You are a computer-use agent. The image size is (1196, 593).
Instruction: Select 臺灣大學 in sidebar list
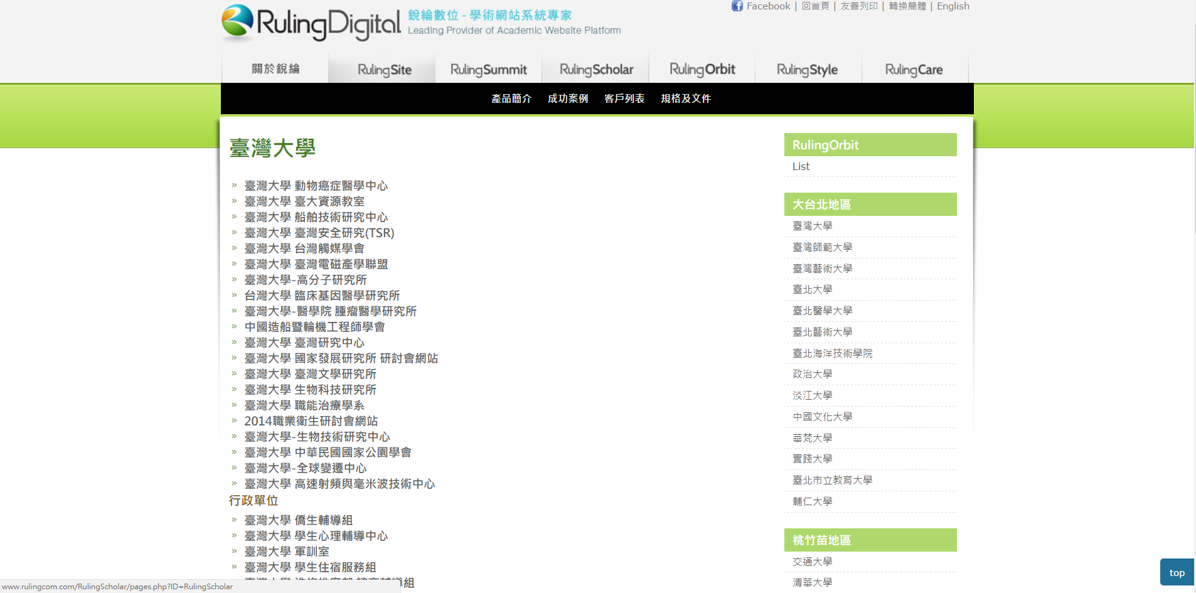pos(812,226)
